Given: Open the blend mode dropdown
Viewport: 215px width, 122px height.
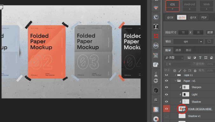Looking at the screenshot, I should (x=177, y=64).
